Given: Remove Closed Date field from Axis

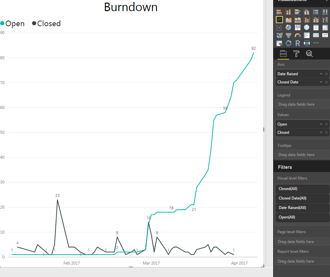Looking at the screenshot, I should 326,82.
